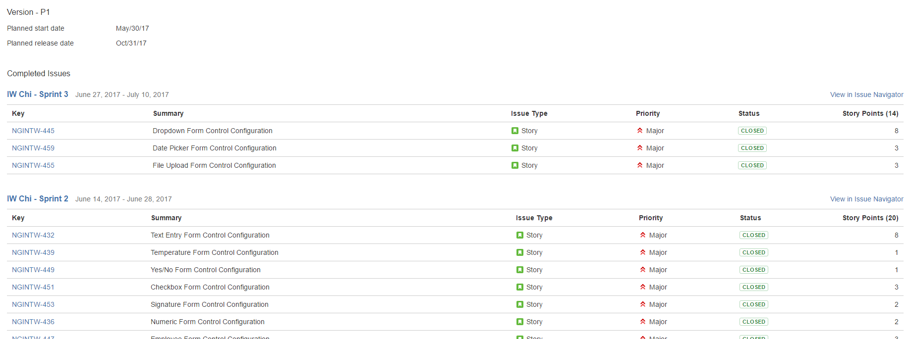
Task: Select the Yes/No Form Control Configuration summary
Action: pos(206,270)
